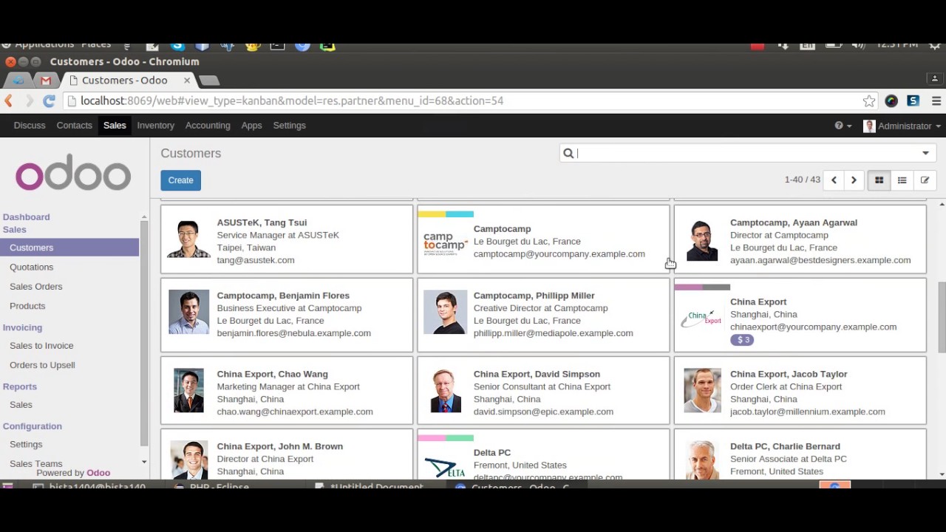
Task: Open Sales to Invoice
Action: click(x=41, y=346)
